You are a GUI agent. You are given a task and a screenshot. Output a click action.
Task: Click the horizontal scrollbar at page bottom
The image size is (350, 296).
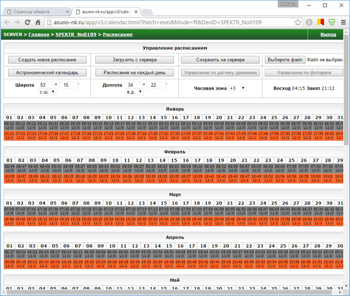pos(170,292)
